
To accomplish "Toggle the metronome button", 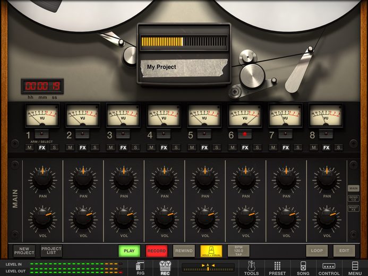I will (x=211, y=251).
